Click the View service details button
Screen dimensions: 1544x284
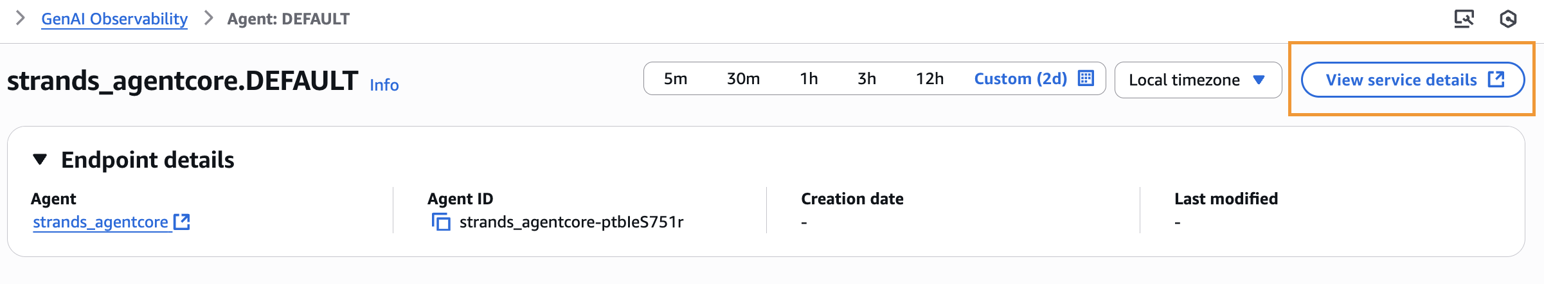pos(1413,80)
